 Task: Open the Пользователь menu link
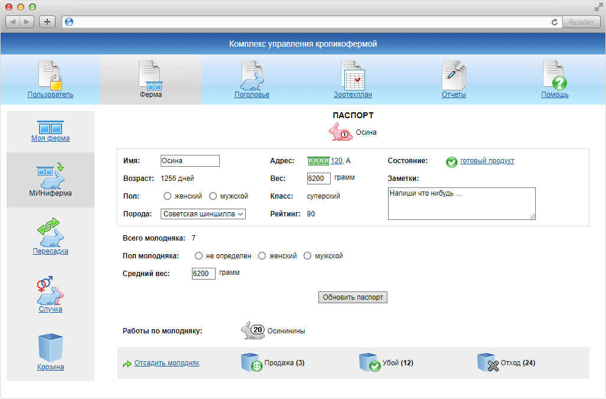(50, 95)
